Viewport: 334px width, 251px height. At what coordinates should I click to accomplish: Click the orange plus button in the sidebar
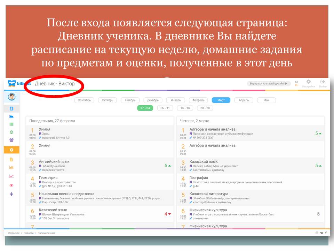(x=11, y=150)
